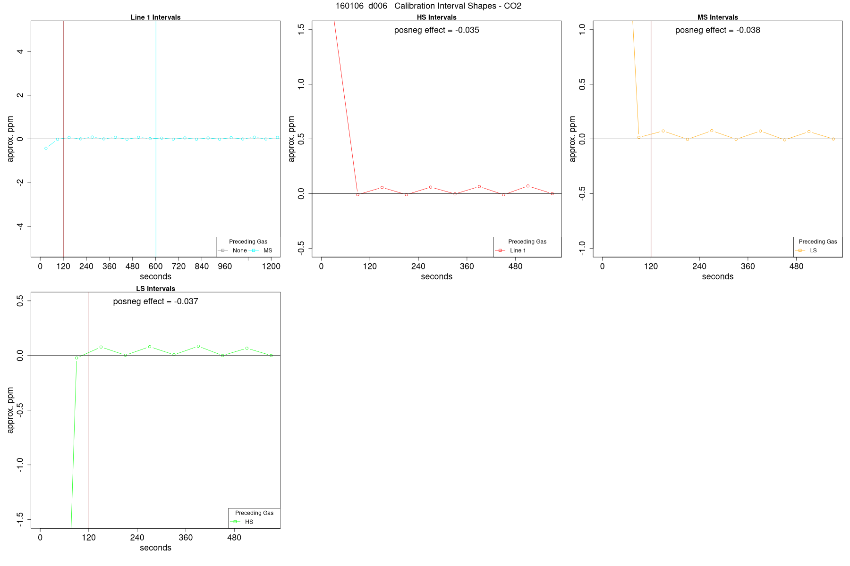Click the "720" x-axis tick label

point(178,266)
